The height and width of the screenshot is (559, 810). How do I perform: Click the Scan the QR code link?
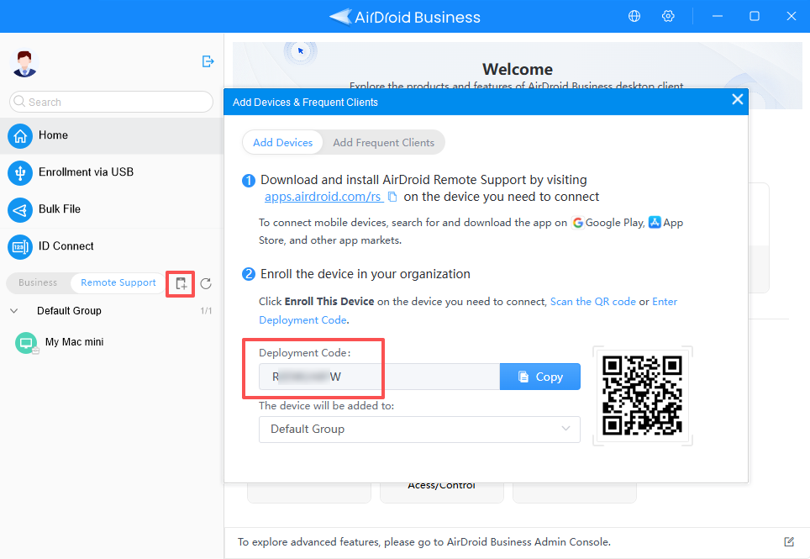[x=592, y=302]
